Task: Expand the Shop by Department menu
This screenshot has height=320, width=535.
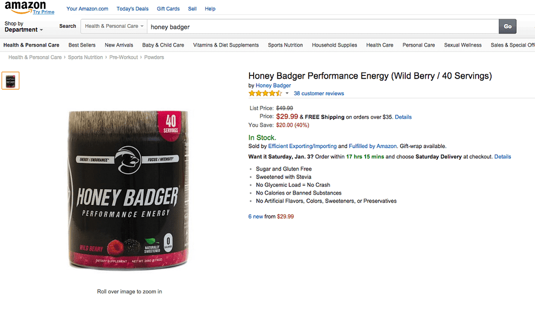Action: tap(24, 27)
